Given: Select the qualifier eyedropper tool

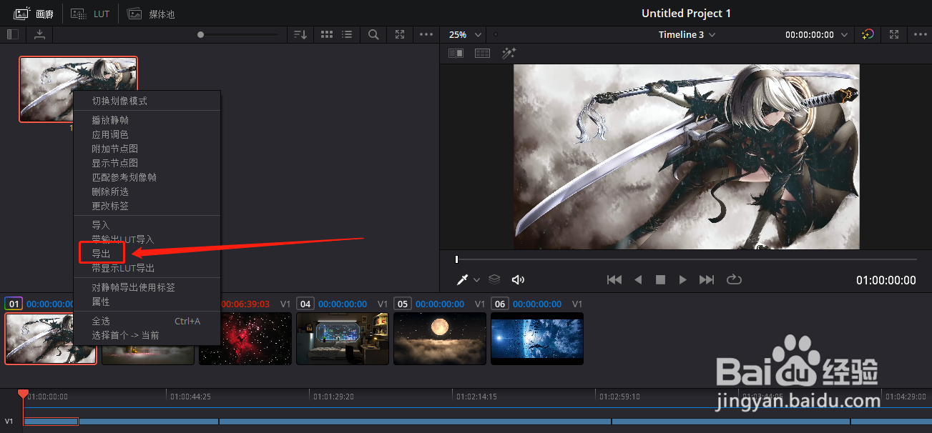Looking at the screenshot, I should [463, 279].
